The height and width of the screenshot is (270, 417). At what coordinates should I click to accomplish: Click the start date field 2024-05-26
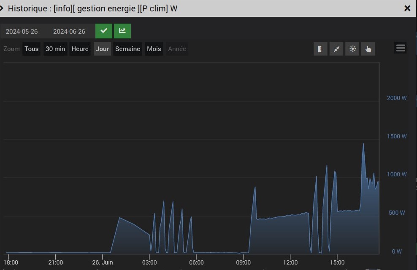pyautogui.click(x=22, y=32)
